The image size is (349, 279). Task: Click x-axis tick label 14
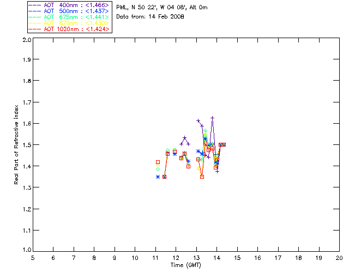click(217, 258)
